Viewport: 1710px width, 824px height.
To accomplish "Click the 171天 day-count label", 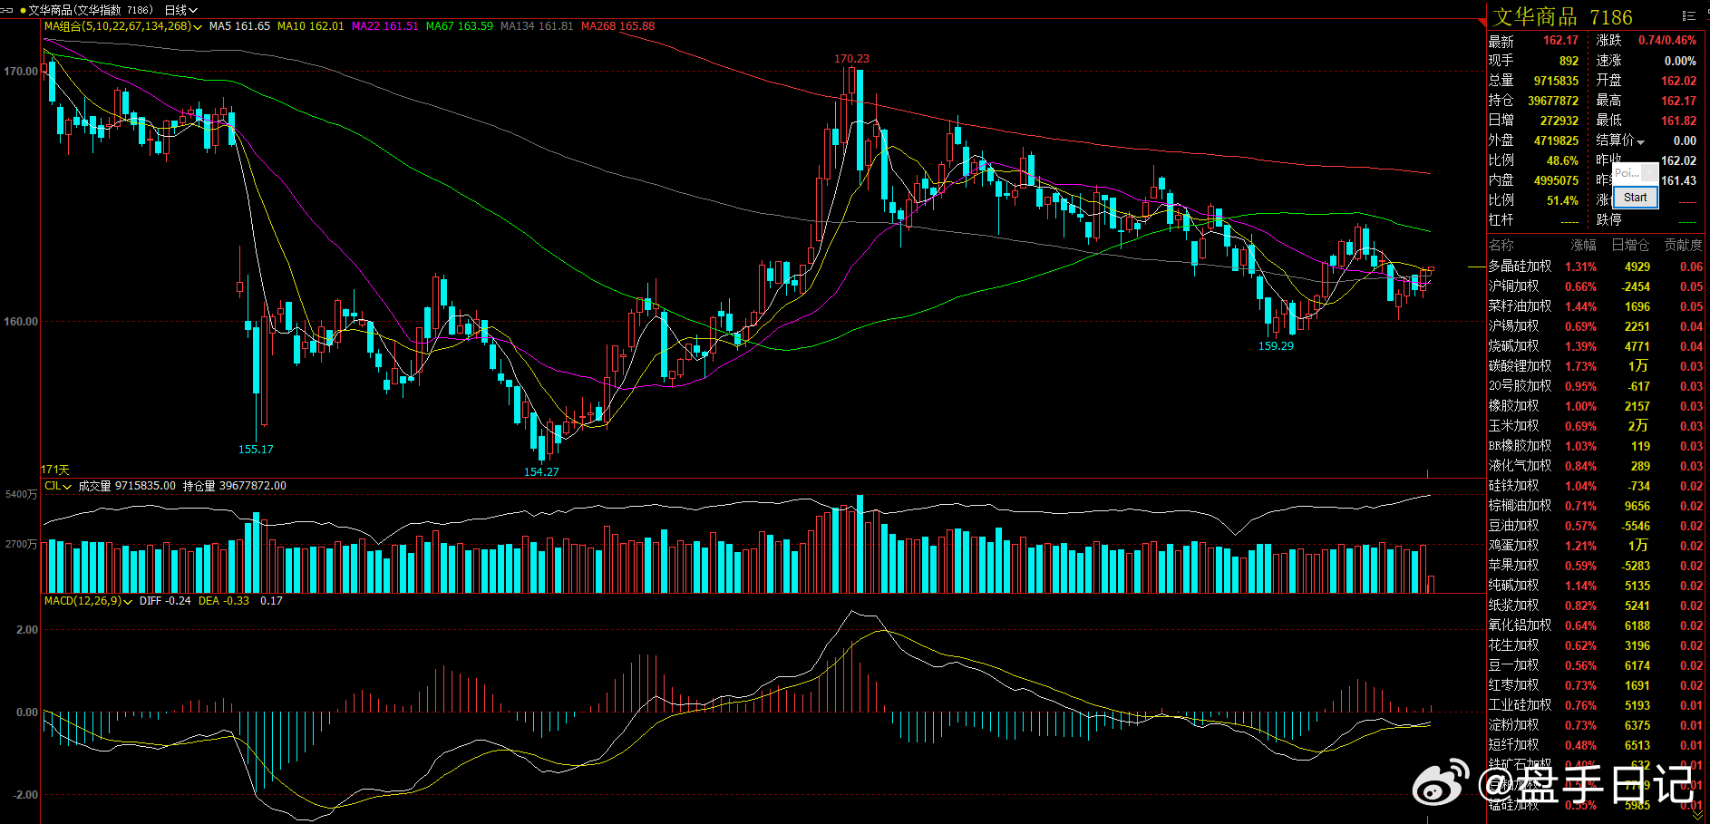I will coord(55,470).
